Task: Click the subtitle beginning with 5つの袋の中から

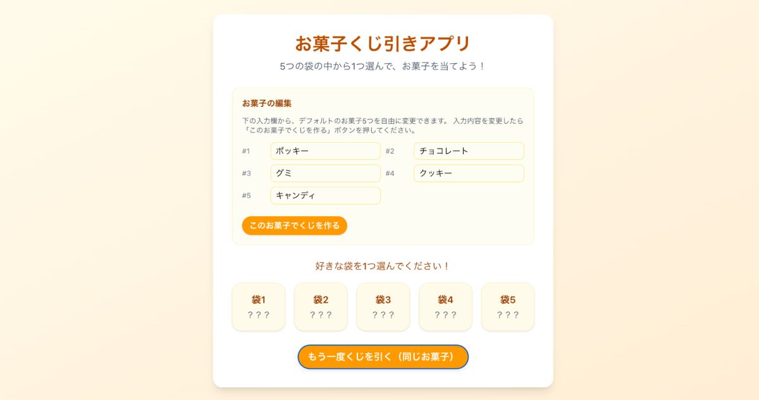Action: click(x=383, y=66)
